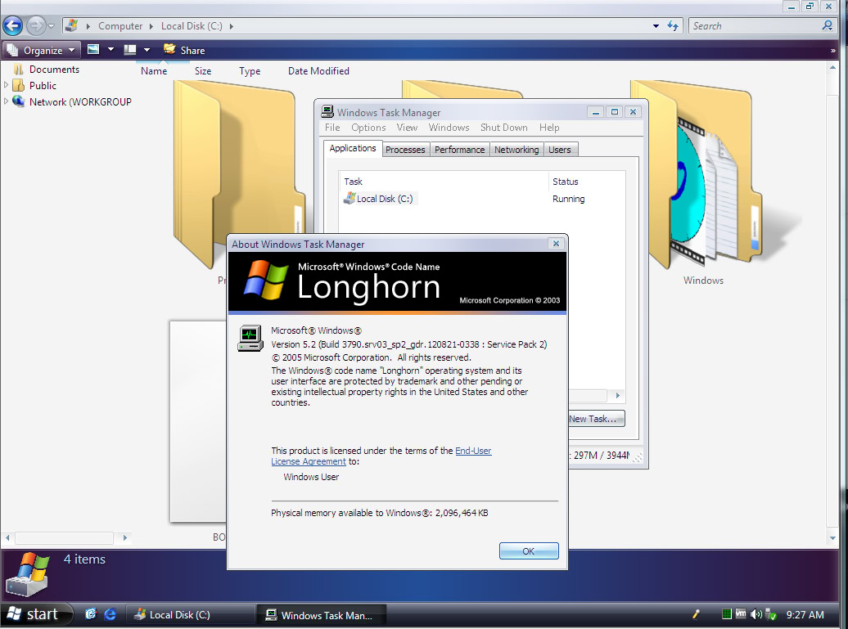The width and height of the screenshot is (848, 629).
Task: Select Local Disk (C:) in the address breadcrumb
Action: click(x=192, y=26)
